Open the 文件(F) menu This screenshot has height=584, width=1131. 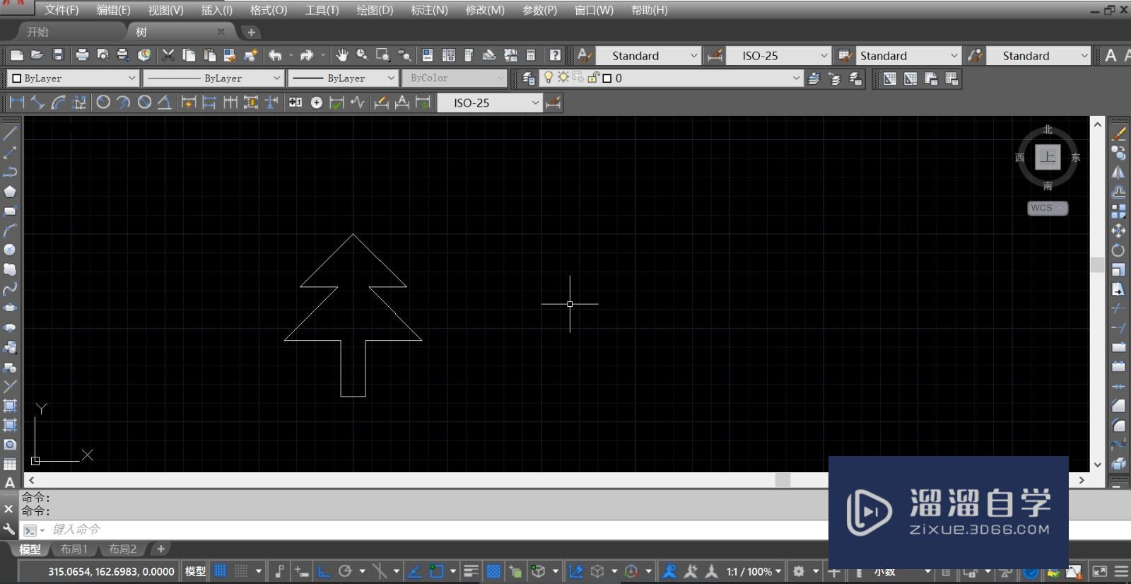coord(61,10)
